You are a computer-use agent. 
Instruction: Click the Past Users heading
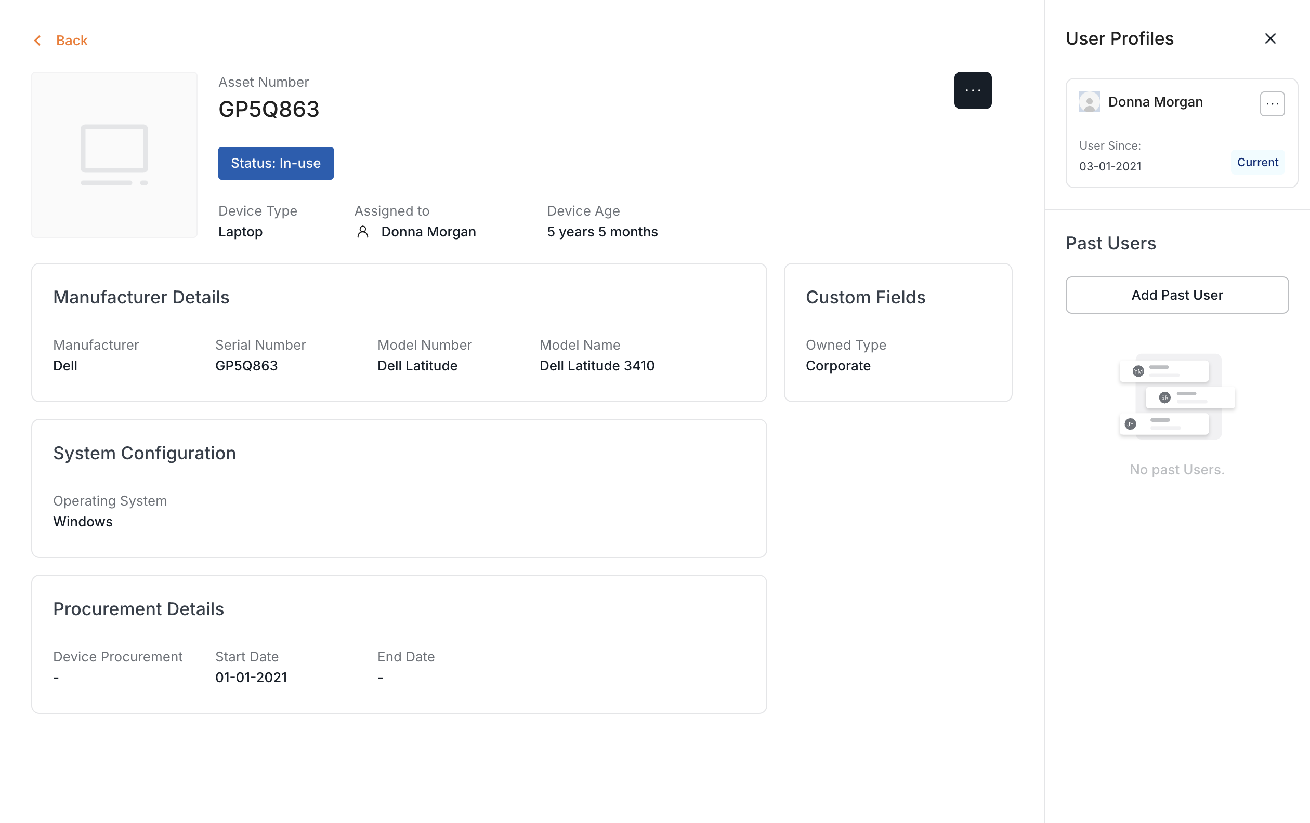(1110, 243)
